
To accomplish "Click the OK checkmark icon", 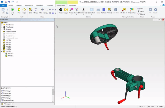I will (x=150, y=10).
